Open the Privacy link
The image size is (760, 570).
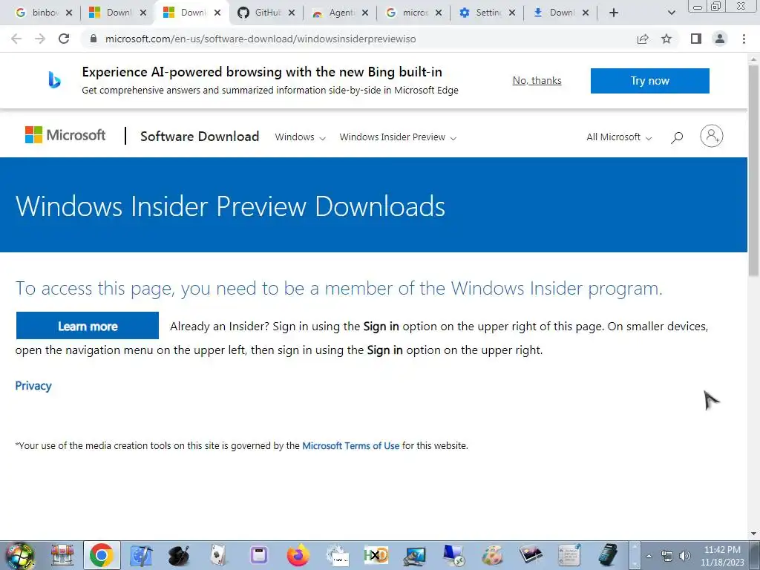tap(33, 386)
